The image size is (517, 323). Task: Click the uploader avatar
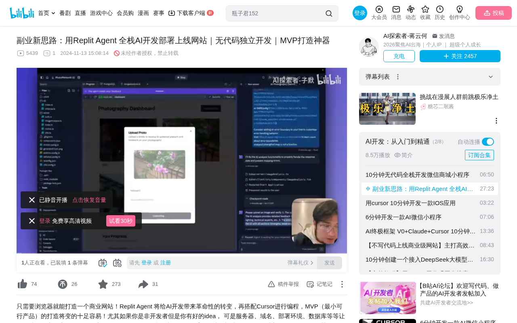(369, 47)
